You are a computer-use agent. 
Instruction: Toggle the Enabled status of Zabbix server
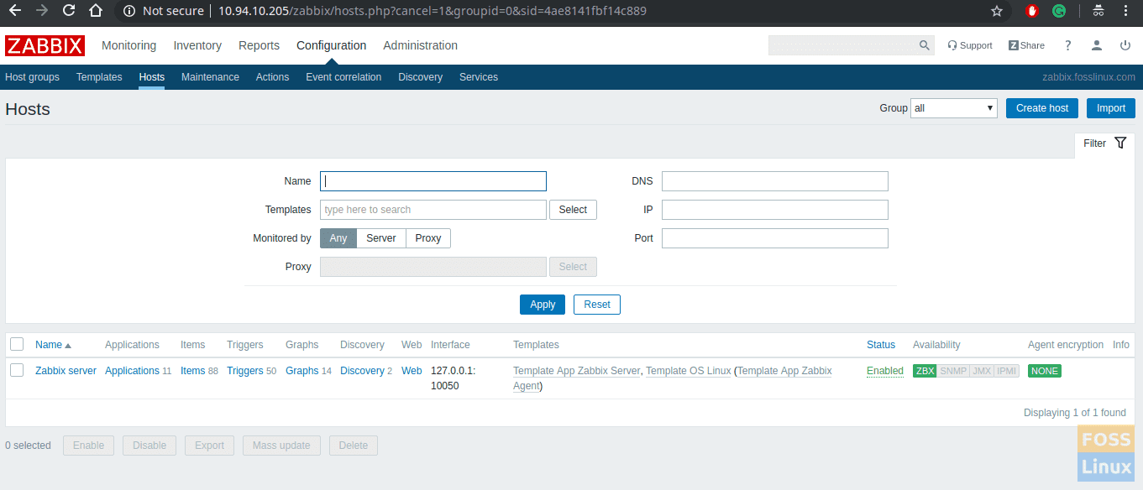(885, 371)
